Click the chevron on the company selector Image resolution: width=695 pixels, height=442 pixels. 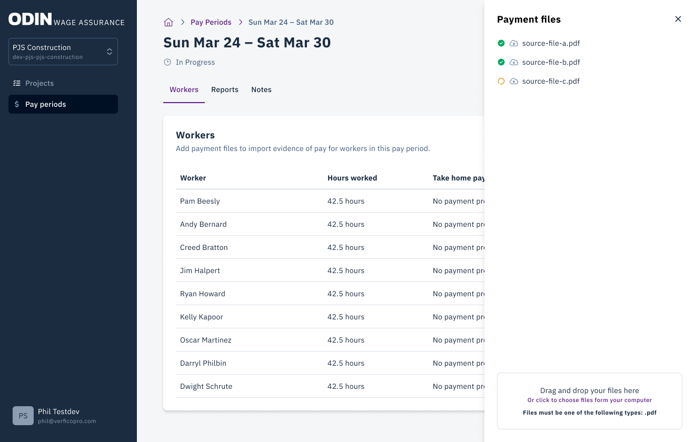coord(109,51)
